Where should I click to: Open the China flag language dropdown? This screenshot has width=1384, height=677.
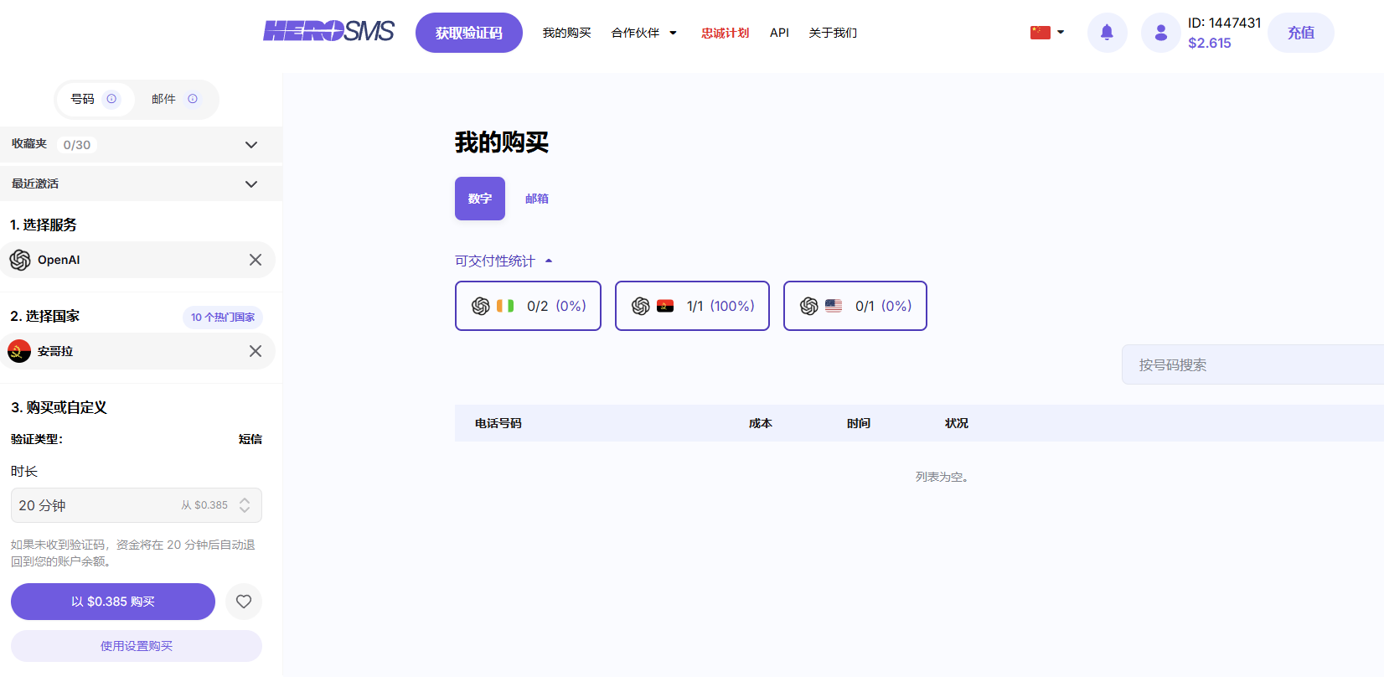1047,33
